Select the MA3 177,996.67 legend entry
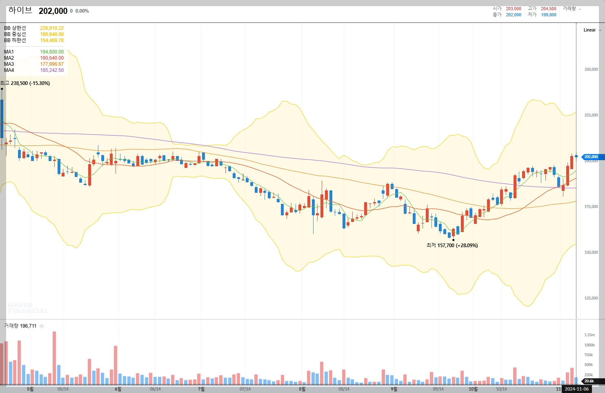The width and height of the screenshot is (605, 393). click(x=34, y=64)
